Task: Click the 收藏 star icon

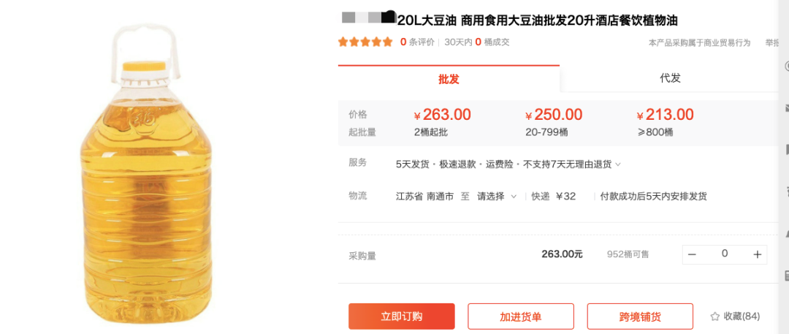Action: (x=714, y=316)
